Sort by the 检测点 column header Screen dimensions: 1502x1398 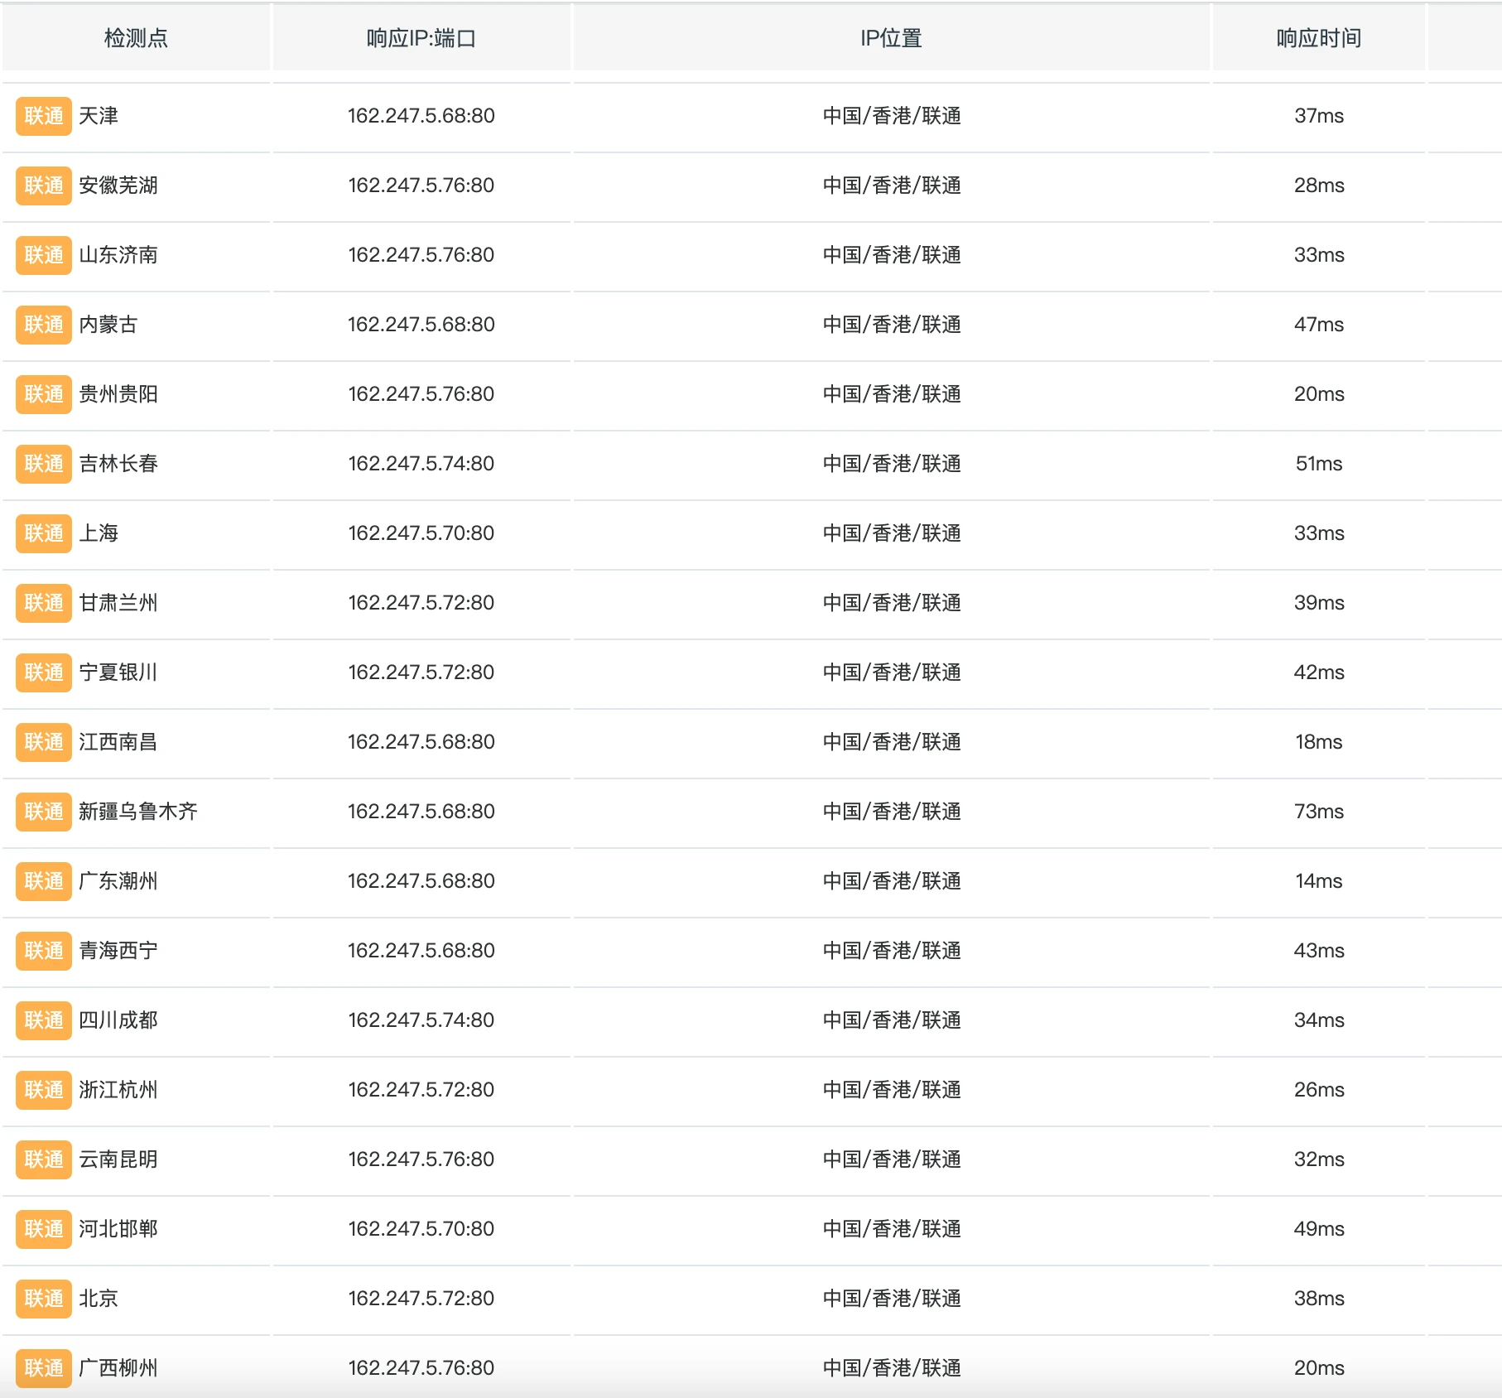pos(136,38)
